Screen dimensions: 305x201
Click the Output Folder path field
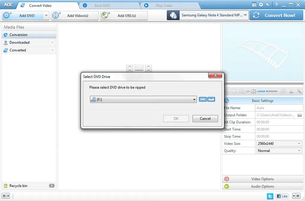point(276,115)
